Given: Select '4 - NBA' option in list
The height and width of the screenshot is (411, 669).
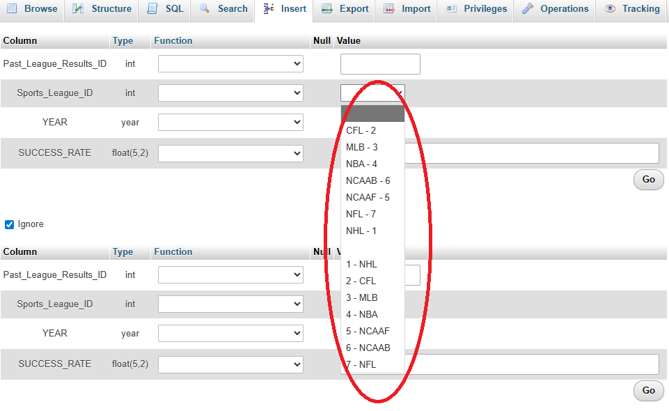Looking at the screenshot, I should coord(362,314).
